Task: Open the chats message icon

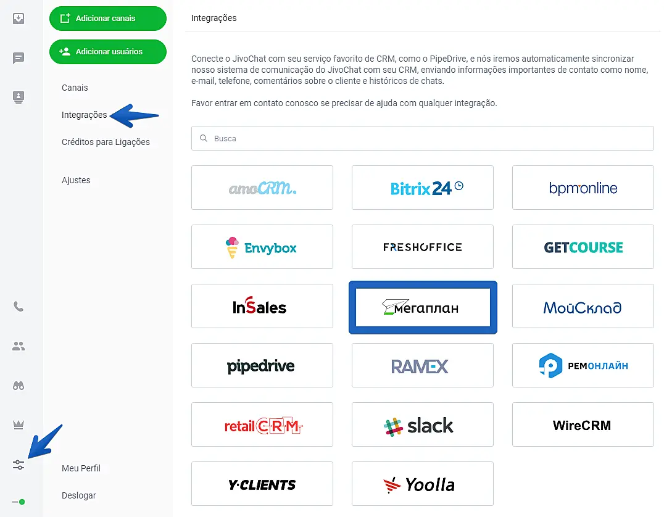Action: point(19,59)
